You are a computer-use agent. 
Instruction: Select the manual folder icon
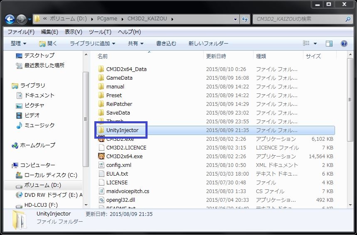point(101,87)
